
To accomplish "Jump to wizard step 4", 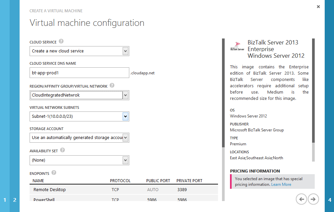I will (x=330, y=200).
